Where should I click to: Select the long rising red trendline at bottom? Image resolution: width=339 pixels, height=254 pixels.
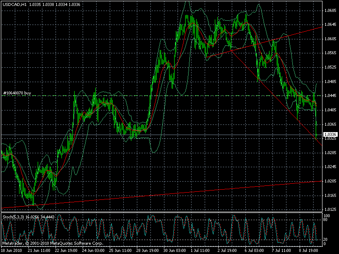(x=162, y=195)
